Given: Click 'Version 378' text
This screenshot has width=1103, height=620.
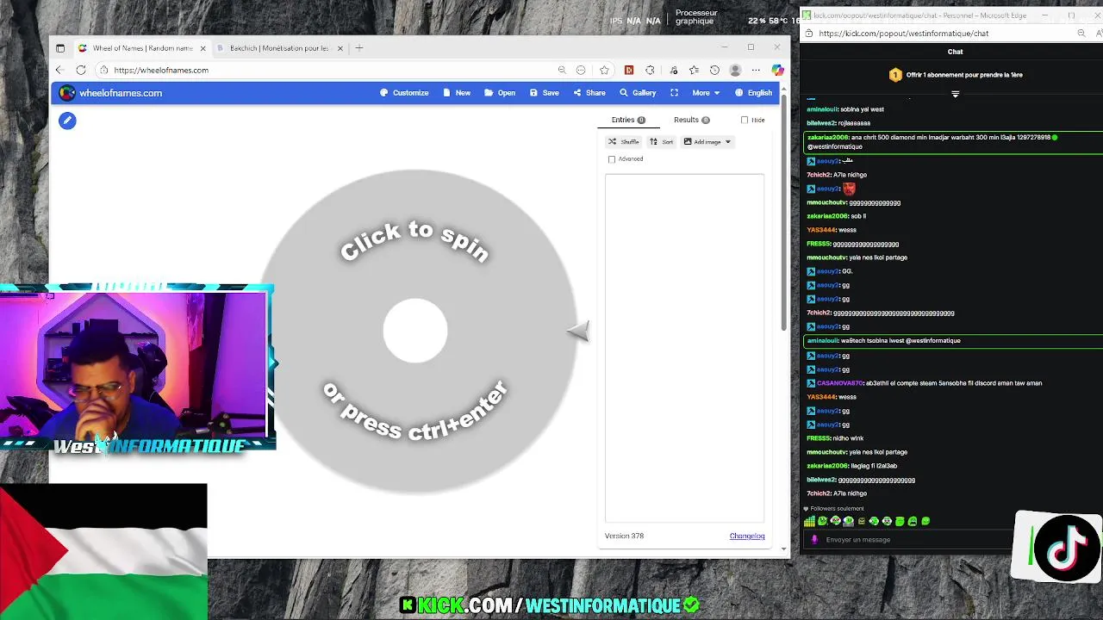Looking at the screenshot, I should 625,536.
